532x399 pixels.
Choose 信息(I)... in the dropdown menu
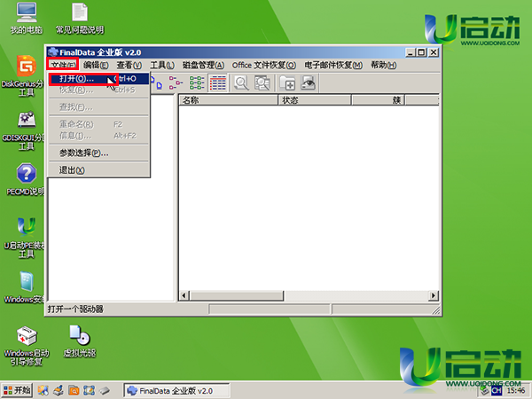tap(99, 136)
